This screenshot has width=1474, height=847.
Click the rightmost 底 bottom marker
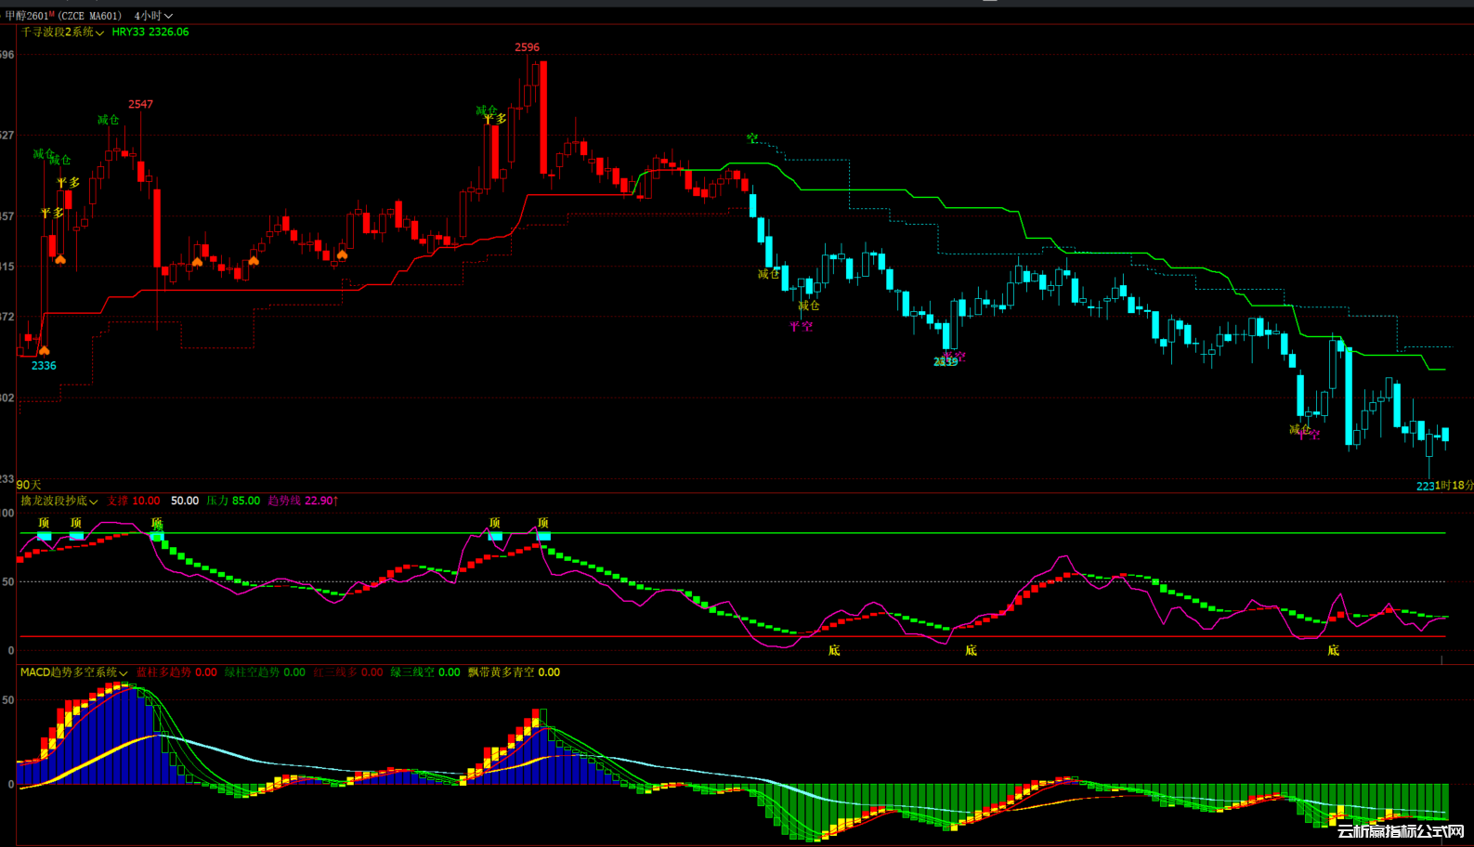pos(1333,650)
